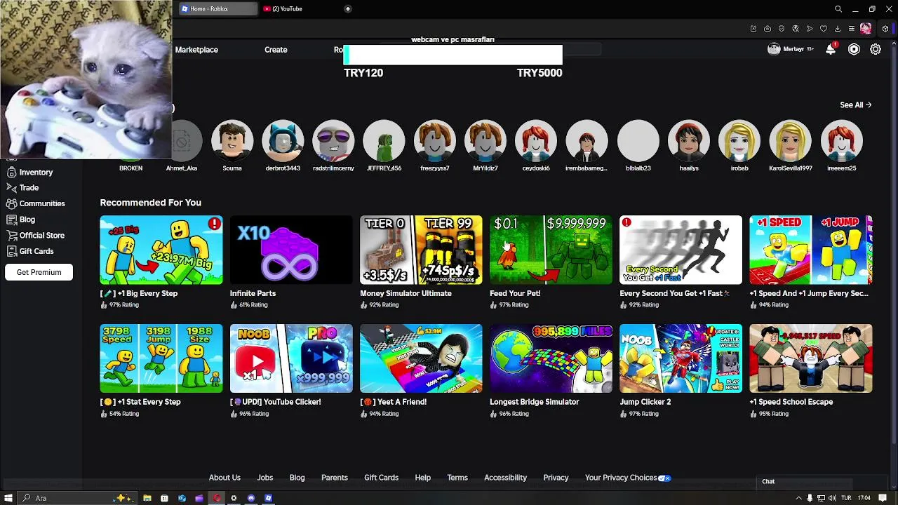Click the See All friends link
The width and height of the screenshot is (898, 505).
pos(855,105)
